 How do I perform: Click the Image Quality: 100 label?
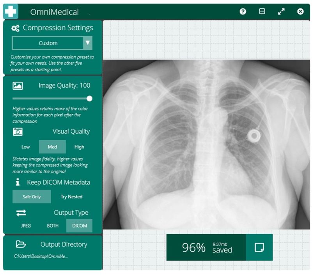point(64,85)
